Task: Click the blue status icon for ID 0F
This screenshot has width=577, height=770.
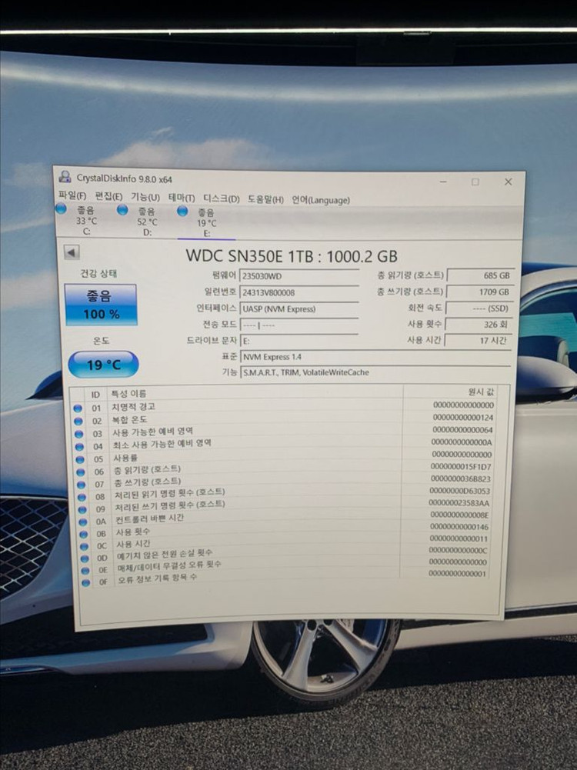Action: [86, 582]
